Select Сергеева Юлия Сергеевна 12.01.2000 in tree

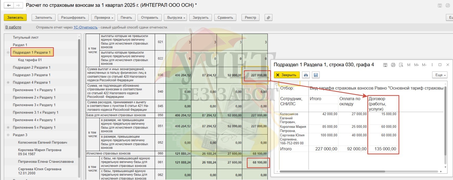pos(40,171)
